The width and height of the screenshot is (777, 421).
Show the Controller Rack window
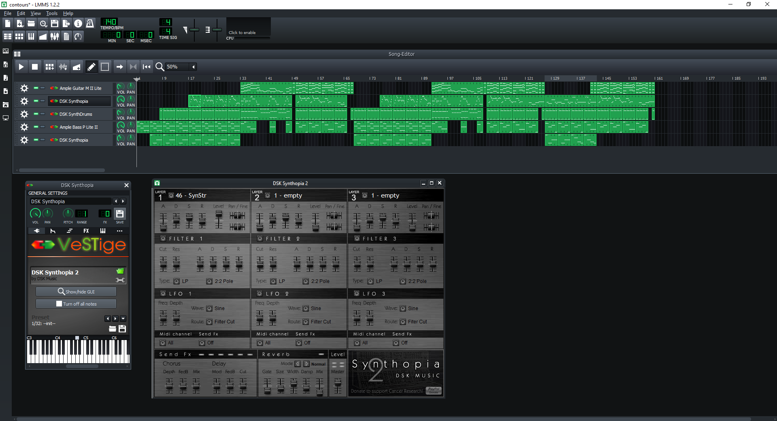(x=78, y=36)
